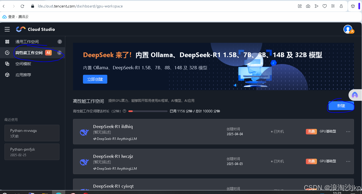The height and width of the screenshot is (194, 362).
Task: Click the 空间模板 template icon
Action: 7,64
